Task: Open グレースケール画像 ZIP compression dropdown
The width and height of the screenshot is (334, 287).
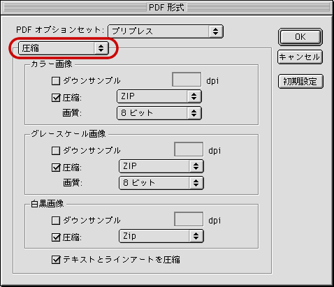Action: pyautogui.click(x=161, y=166)
